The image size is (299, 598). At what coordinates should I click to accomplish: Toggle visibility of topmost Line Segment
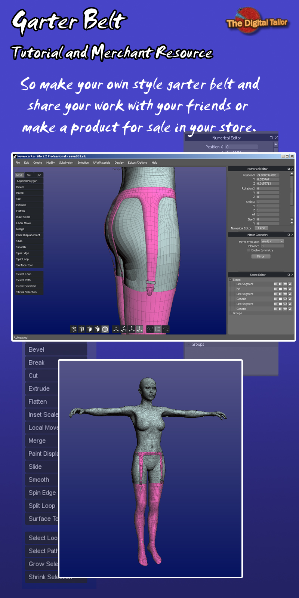tap(285, 284)
